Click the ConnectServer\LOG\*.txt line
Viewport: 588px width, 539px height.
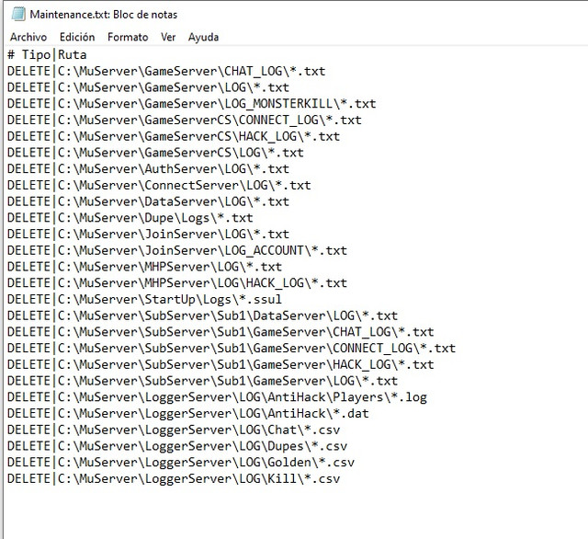(x=159, y=186)
